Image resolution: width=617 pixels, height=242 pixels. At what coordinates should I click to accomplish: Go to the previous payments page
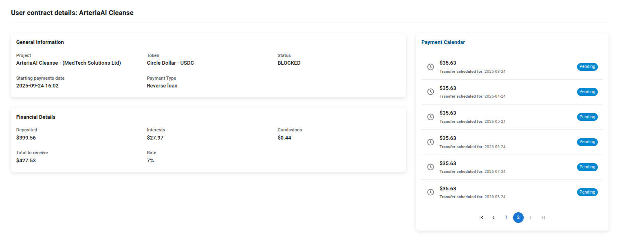494,218
